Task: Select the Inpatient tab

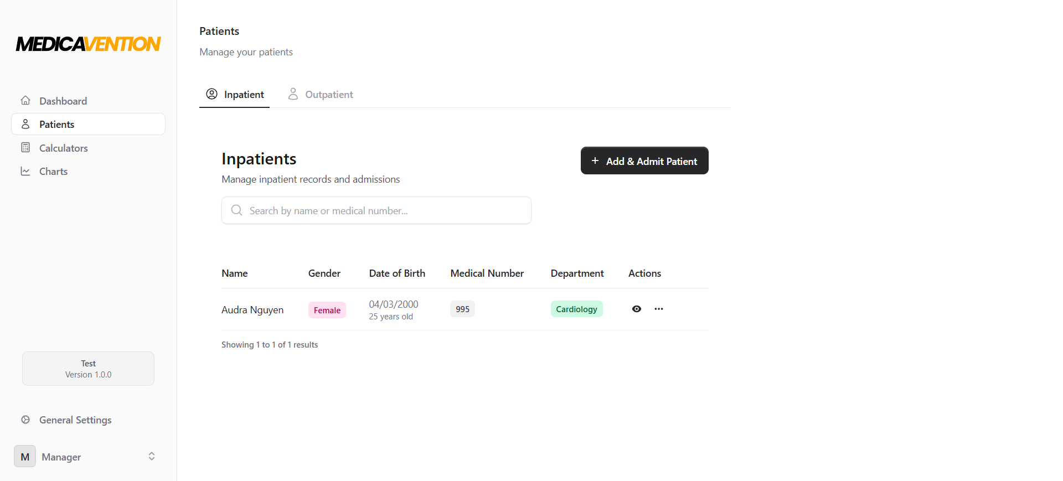Action: [235, 95]
